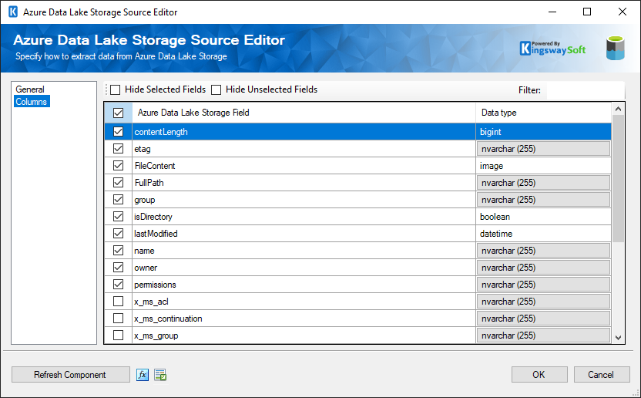Click the column mapping grid icon
The height and width of the screenshot is (398, 641).
(x=160, y=375)
